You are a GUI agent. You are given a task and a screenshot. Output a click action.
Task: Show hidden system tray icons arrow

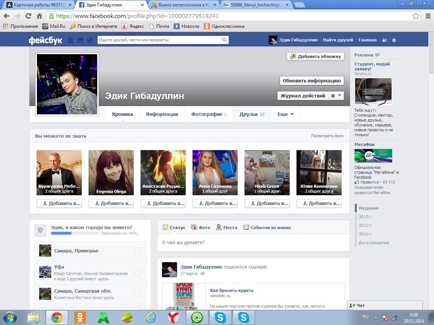(376, 318)
